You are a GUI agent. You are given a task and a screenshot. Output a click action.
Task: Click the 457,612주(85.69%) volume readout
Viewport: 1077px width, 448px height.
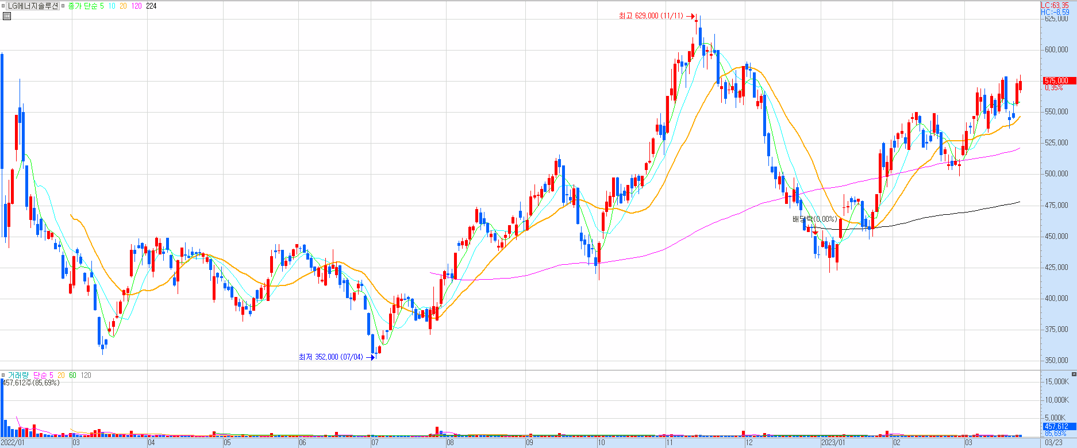pos(31,383)
